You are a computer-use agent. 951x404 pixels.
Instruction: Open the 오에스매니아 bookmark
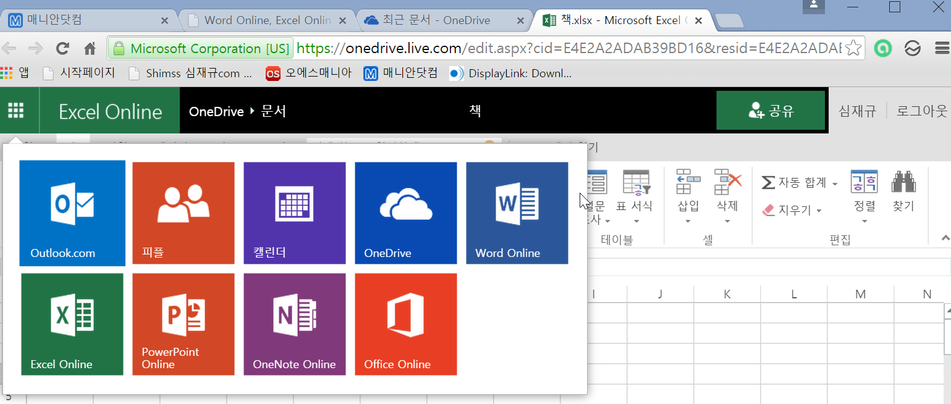(x=309, y=74)
